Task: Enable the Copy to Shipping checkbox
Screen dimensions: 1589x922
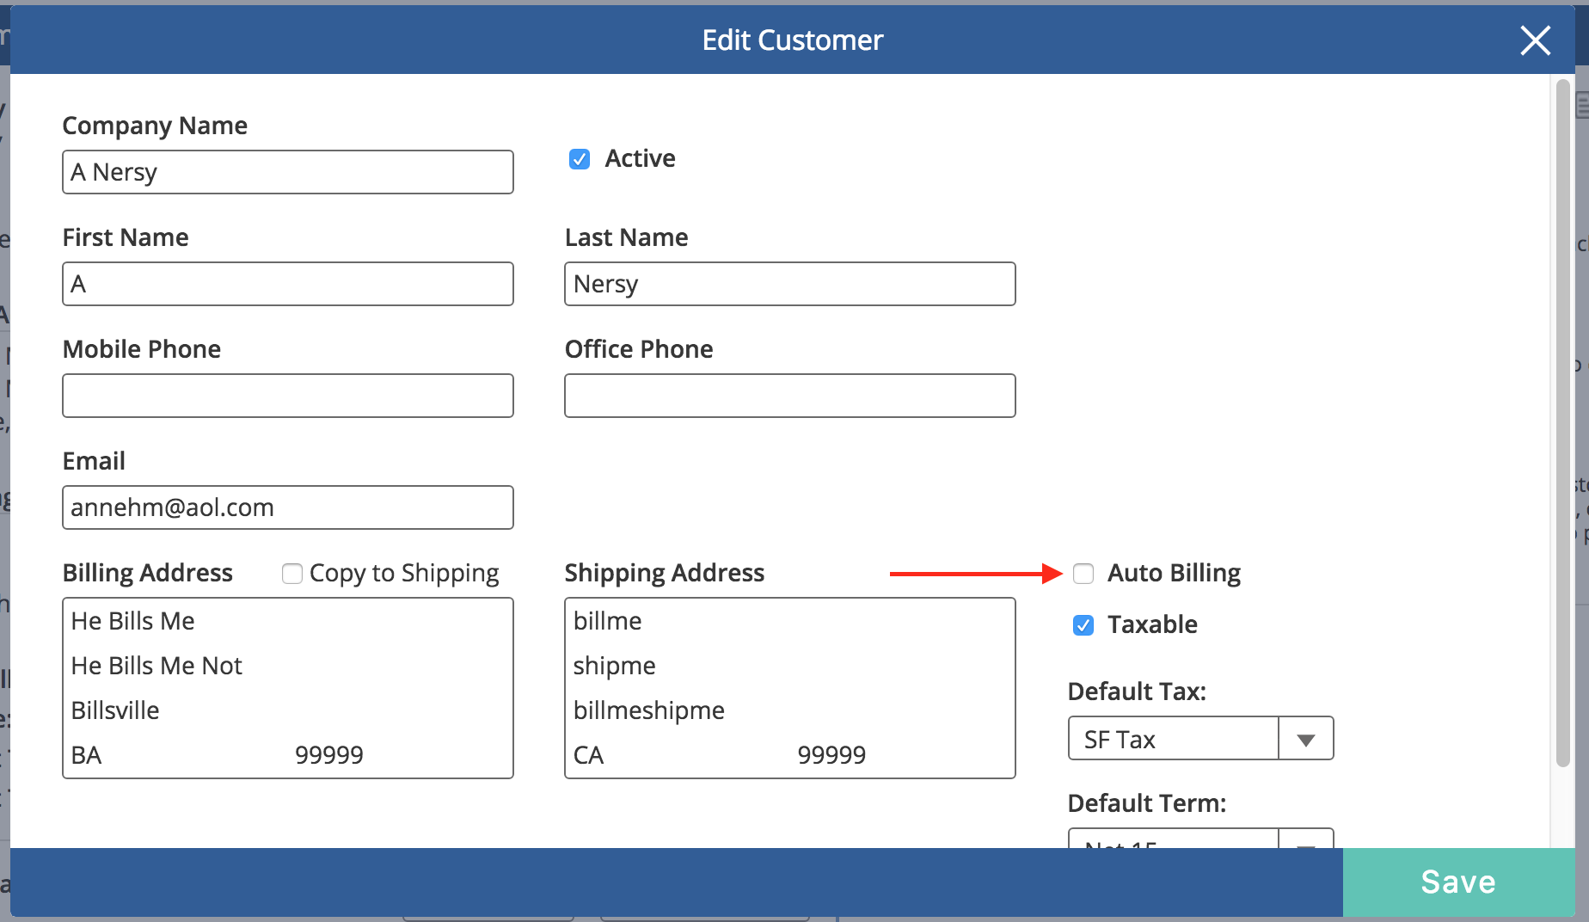Action: pyautogui.click(x=292, y=574)
